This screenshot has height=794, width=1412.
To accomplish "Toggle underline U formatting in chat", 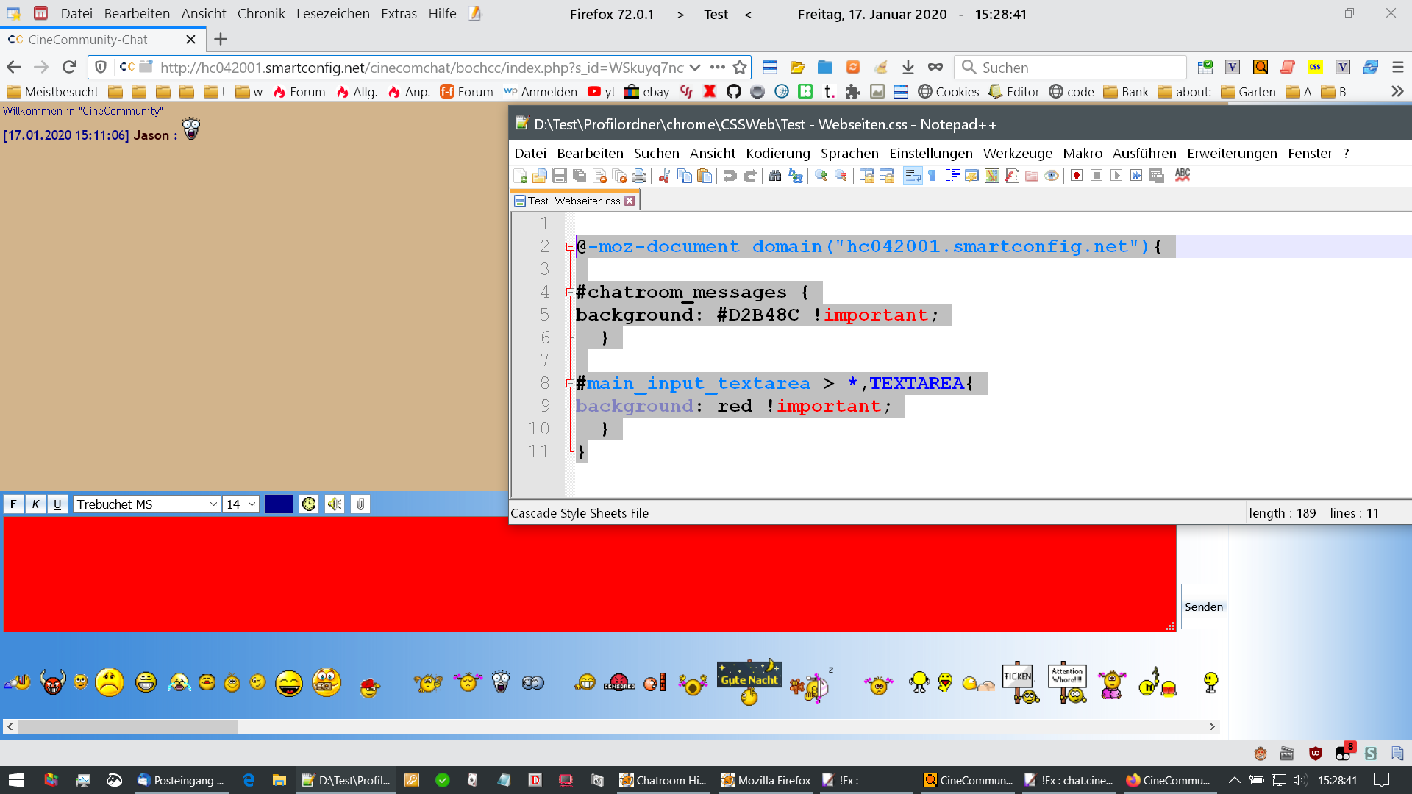I will (x=57, y=504).
